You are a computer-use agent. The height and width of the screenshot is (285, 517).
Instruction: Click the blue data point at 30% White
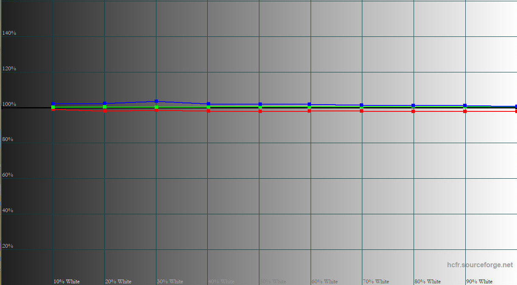point(156,102)
